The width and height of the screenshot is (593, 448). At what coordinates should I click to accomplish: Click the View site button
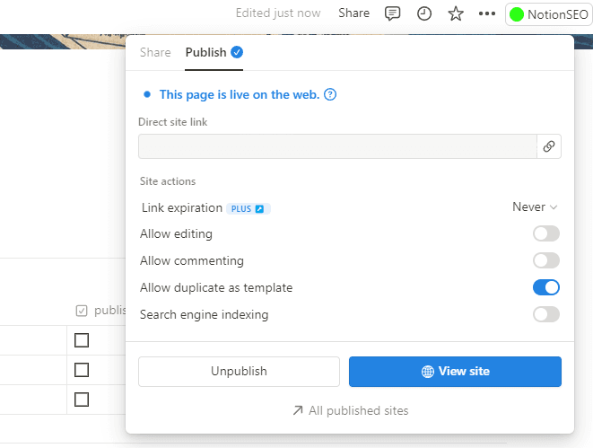tap(455, 372)
